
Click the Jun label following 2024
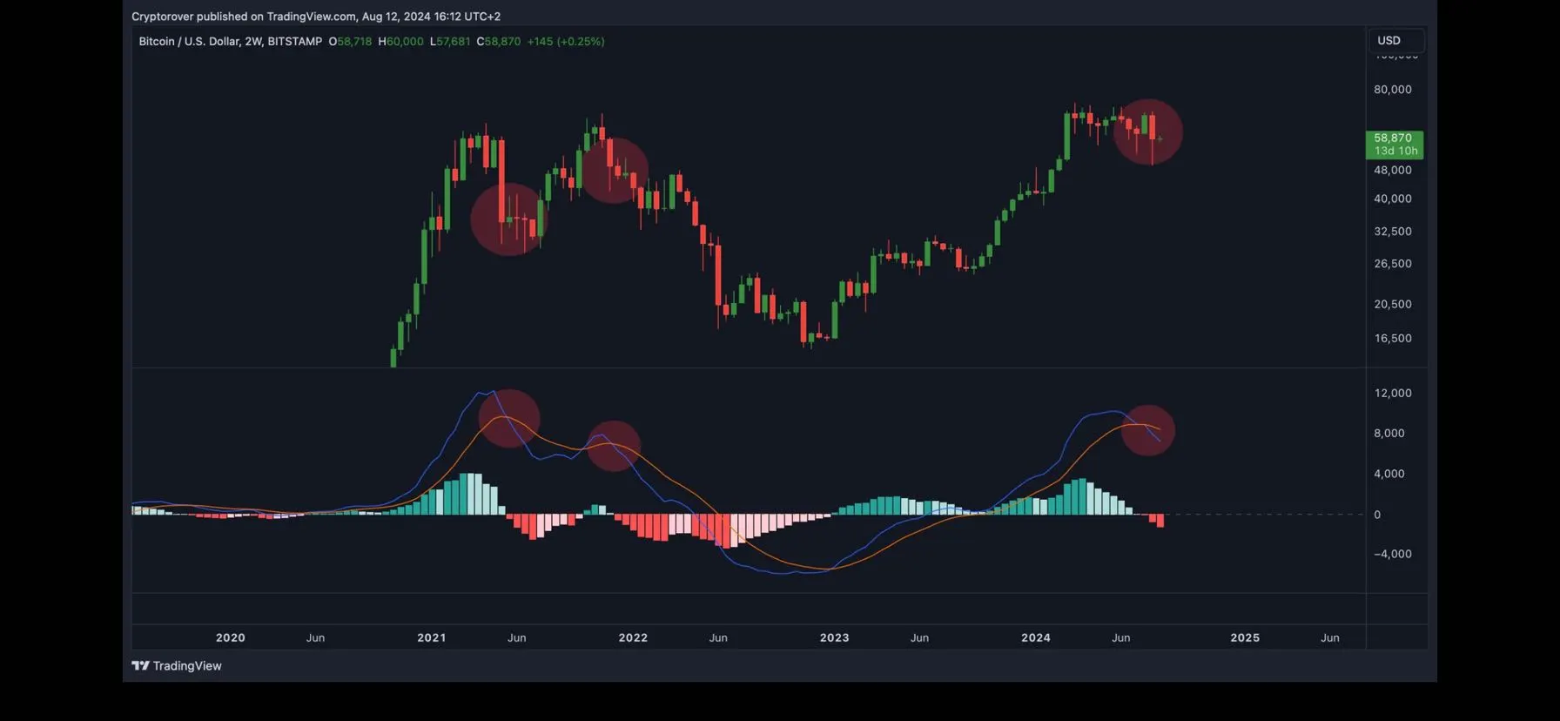(x=1121, y=638)
